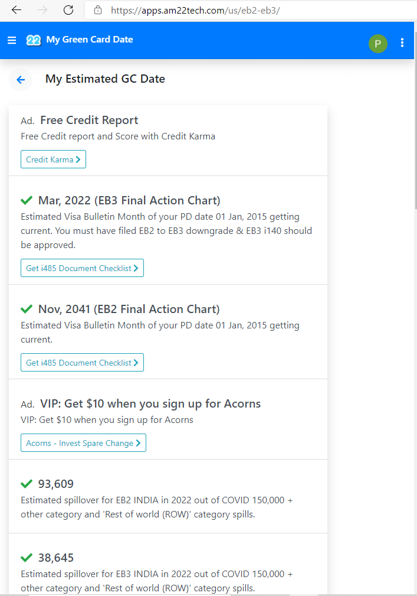Image resolution: width=417 pixels, height=596 pixels.
Task: Click the browser reload icon
Action: coord(68,10)
